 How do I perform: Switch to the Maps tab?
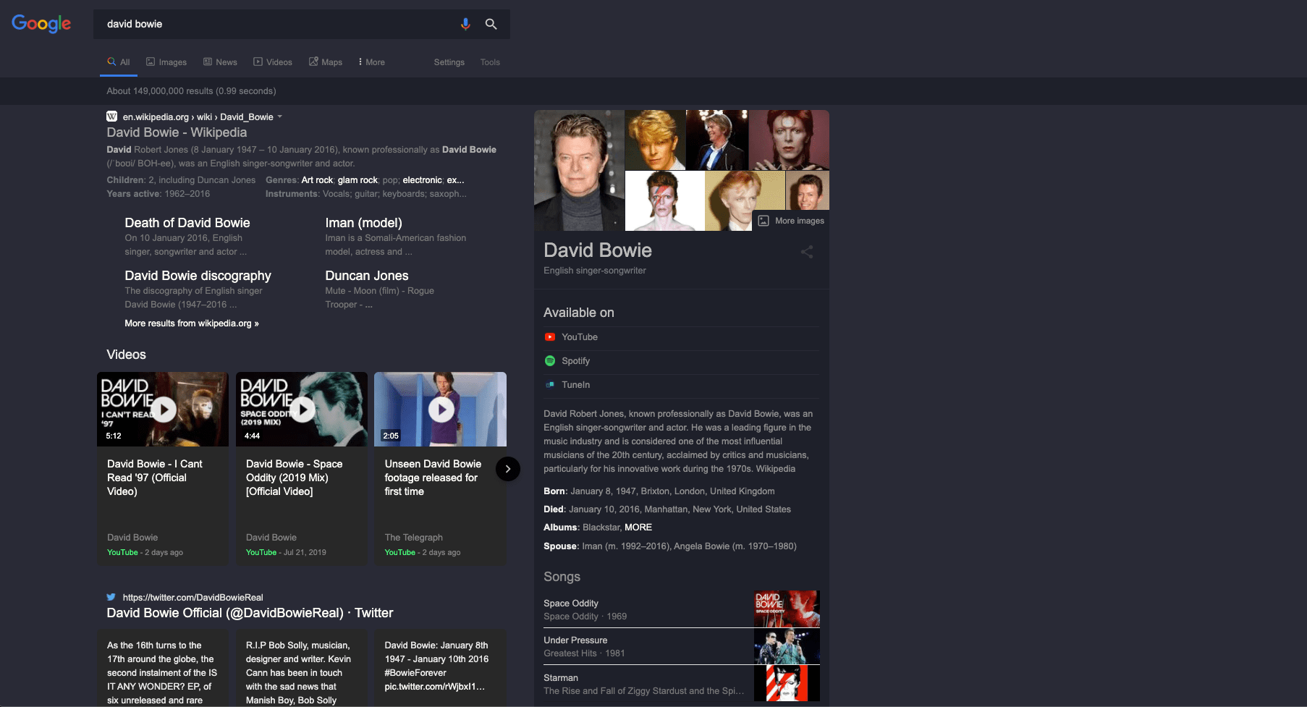click(326, 62)
